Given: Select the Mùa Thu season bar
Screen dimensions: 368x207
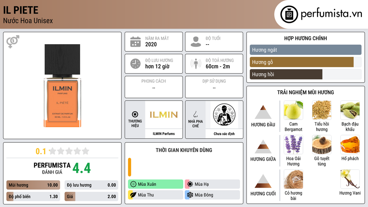Looking at the screenshot, I should click(x=156, y=195).
